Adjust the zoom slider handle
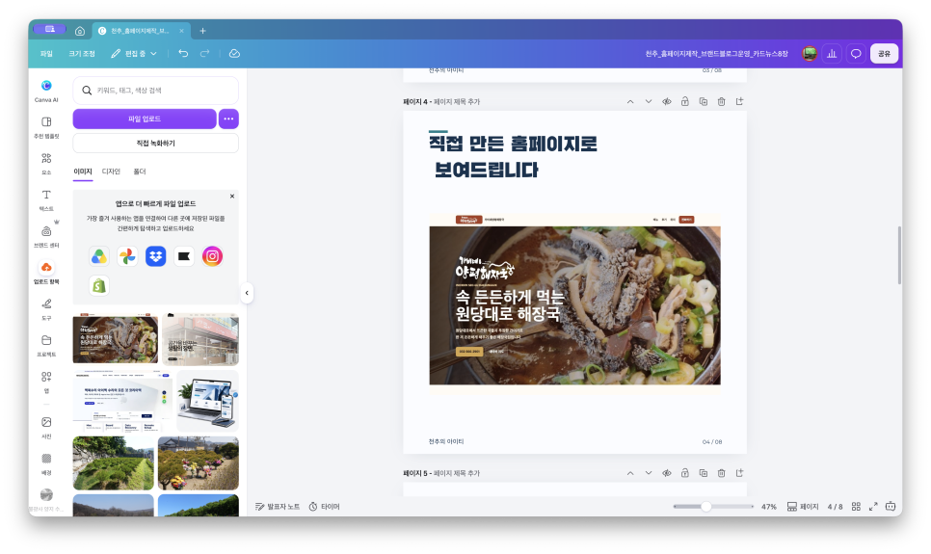The height and width of the screenshot is (554, 931). tap(706, 507)
